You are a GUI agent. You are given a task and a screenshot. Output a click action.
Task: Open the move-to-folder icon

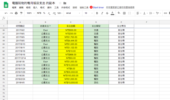pos(65,3)
